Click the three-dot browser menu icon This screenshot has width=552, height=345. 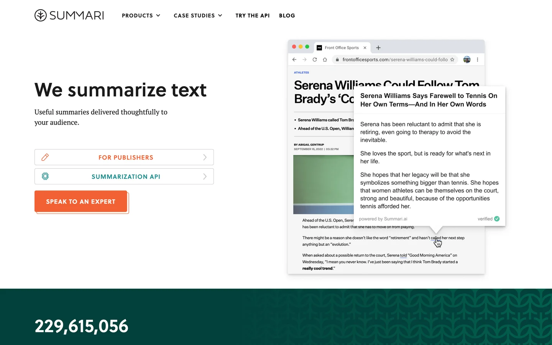[477, 59]
